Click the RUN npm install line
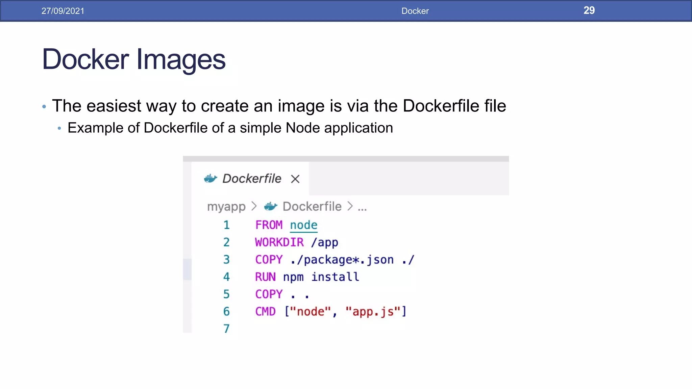 point(307,277)
